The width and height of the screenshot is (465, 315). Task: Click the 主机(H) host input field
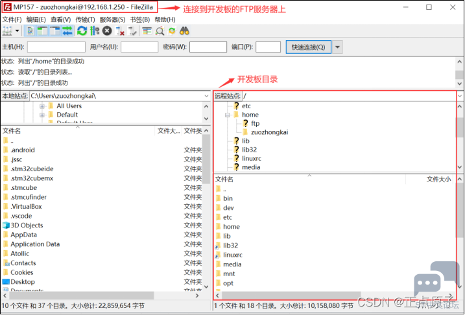[x=56, y=47]
